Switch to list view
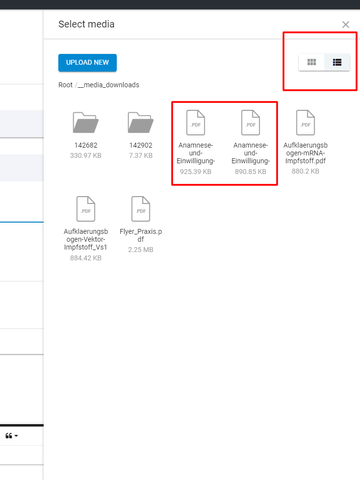Viewport: 360px width, 480px height. tap(337, 62)
